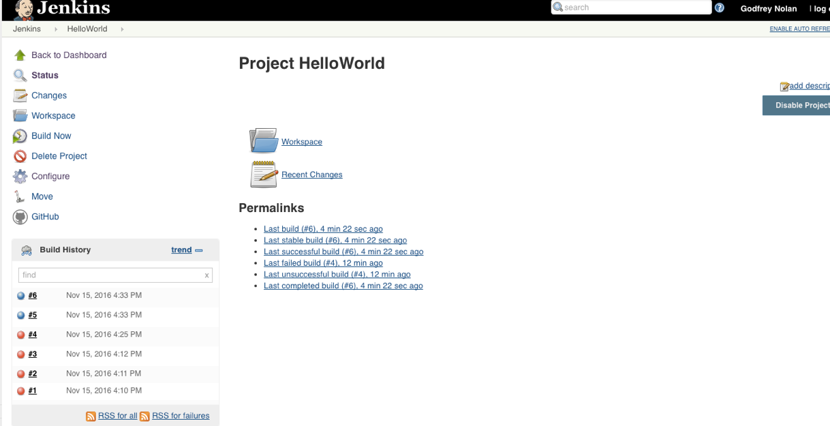Open Back to Dashboard menu item
Screen dimensions: 830x426
(x=69, y=55)
